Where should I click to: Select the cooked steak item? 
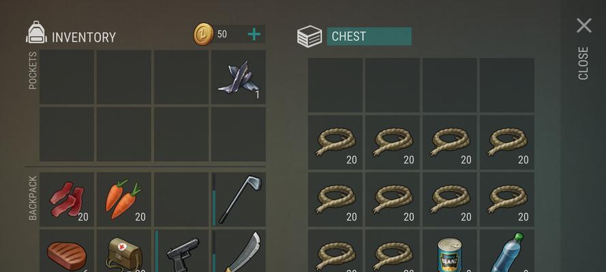tap(67, 251)
